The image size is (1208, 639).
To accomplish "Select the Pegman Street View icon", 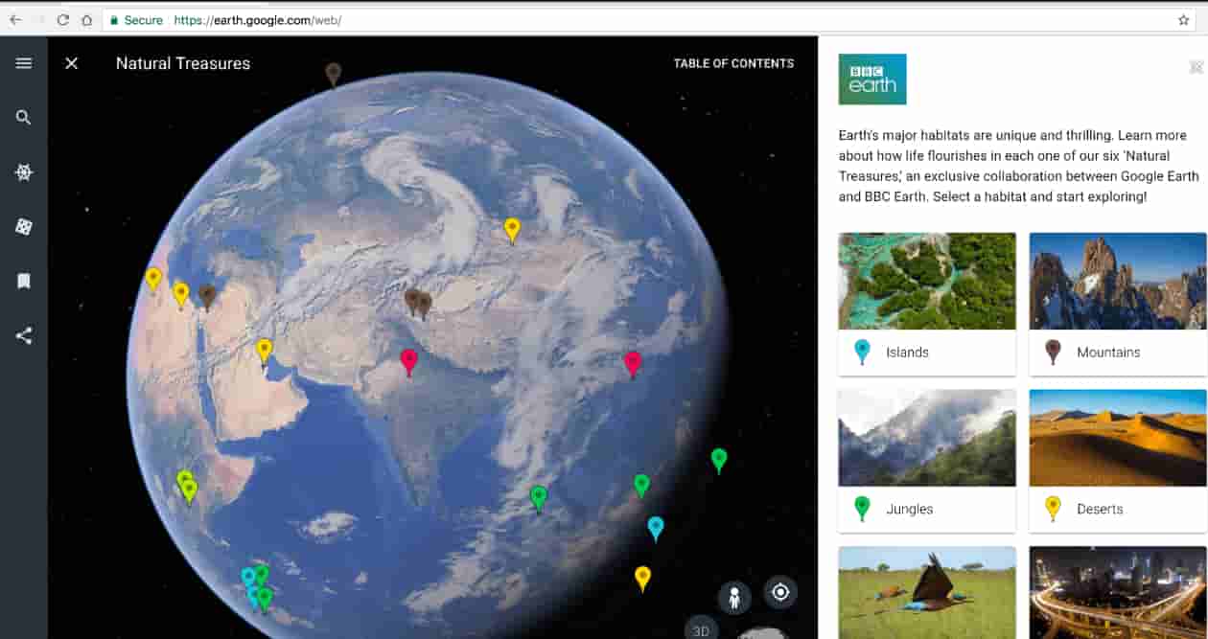I will click(733, 592).
